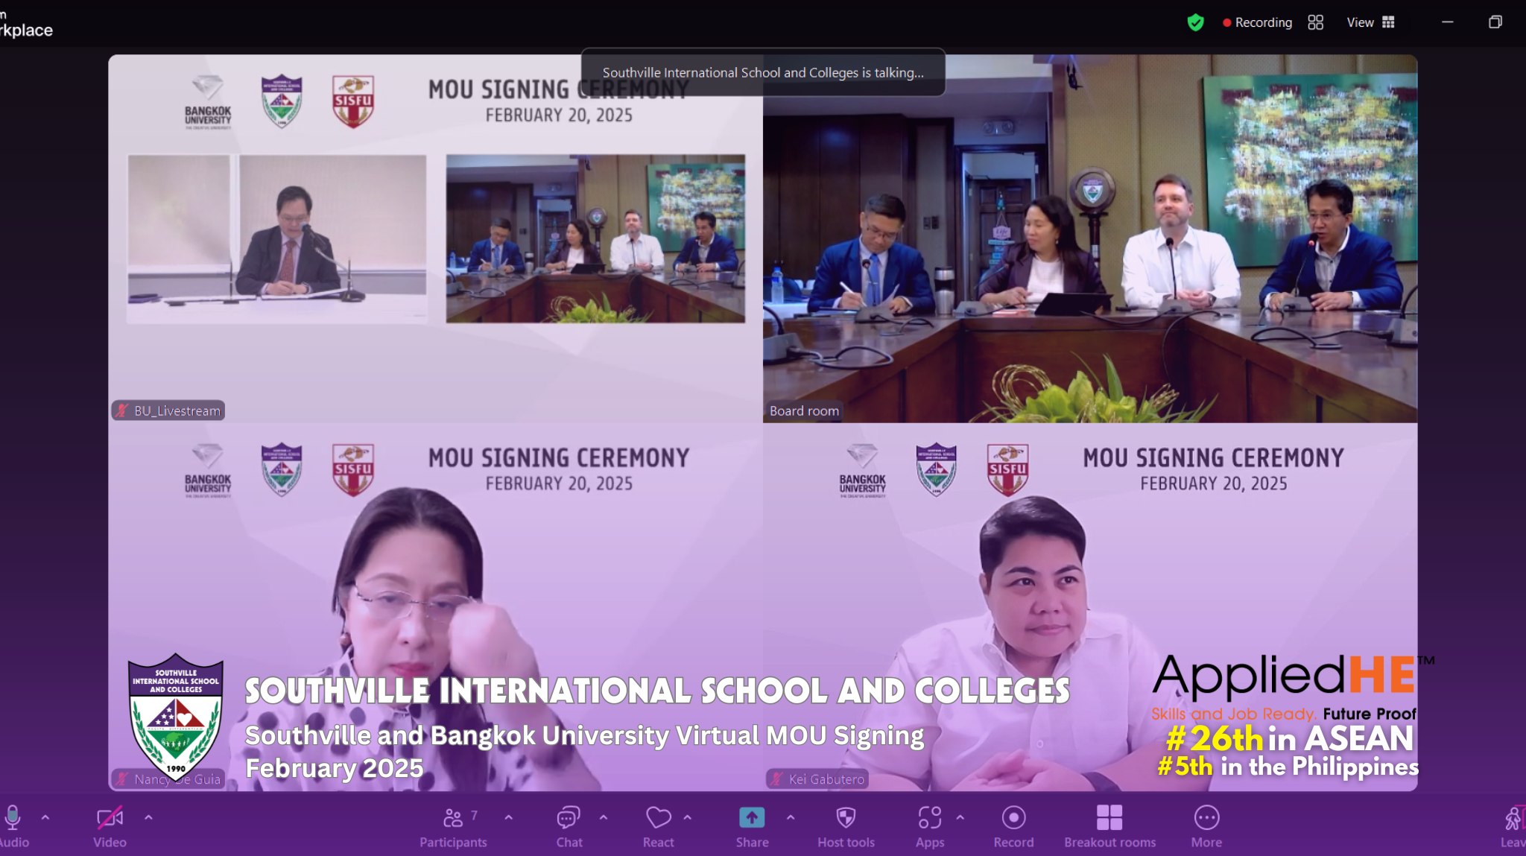Expand arrow next to Participants

[508, 817]
